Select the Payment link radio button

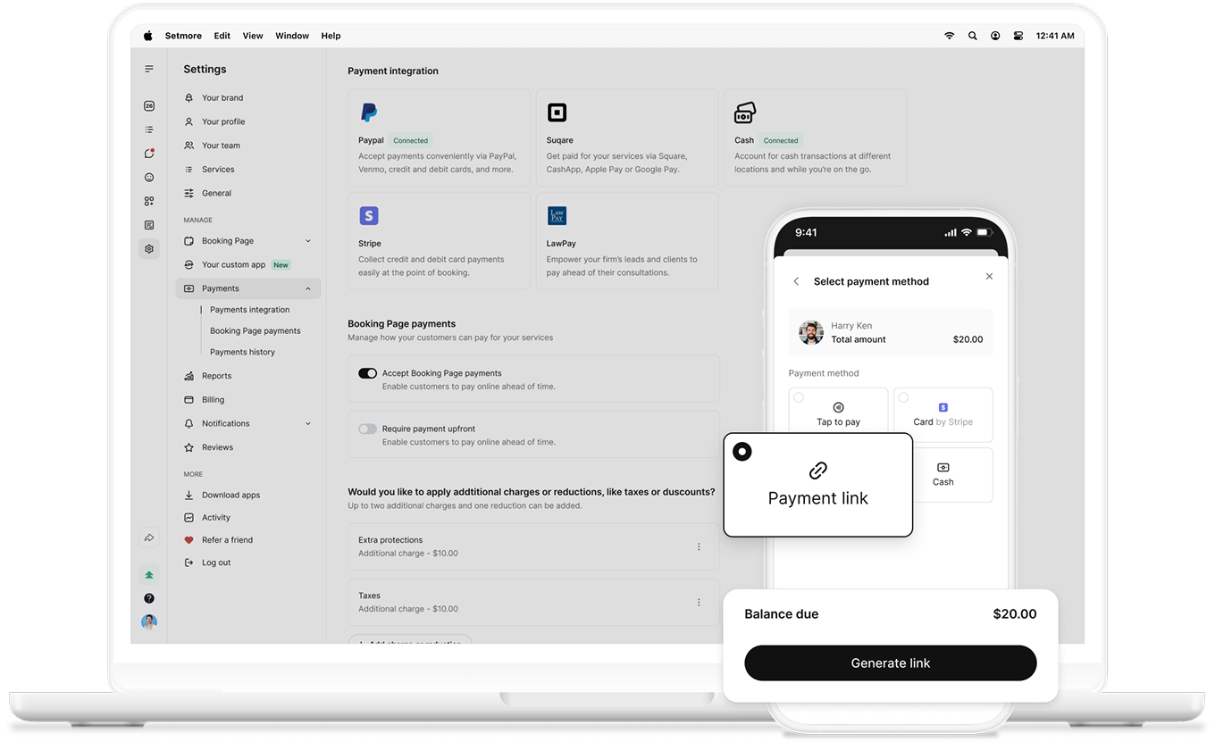742,452
